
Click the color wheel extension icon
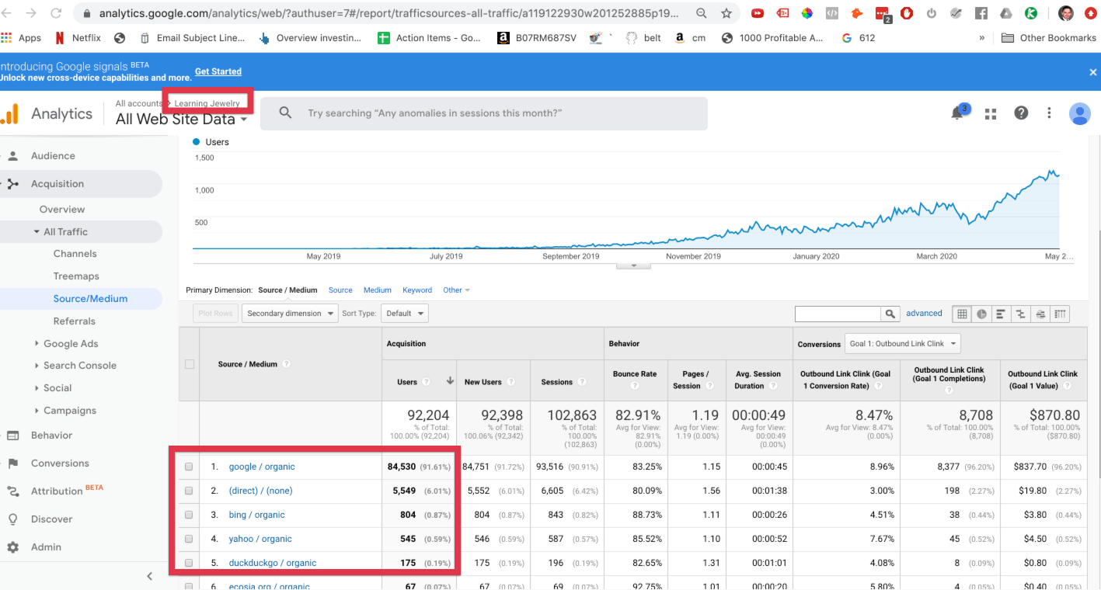click(807, 13)
